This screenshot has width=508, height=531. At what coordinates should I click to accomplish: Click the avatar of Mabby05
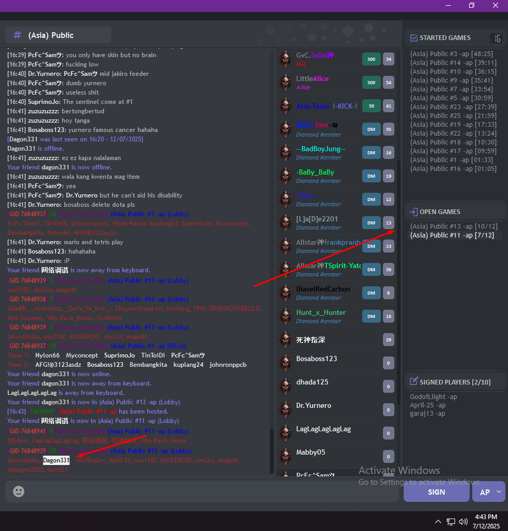(286, 456)
